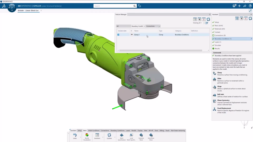The width and height of the screenshot is (253, 142).
Task: Switch to the Boundary Conditions ribbon tab
Action: point(118,131)
